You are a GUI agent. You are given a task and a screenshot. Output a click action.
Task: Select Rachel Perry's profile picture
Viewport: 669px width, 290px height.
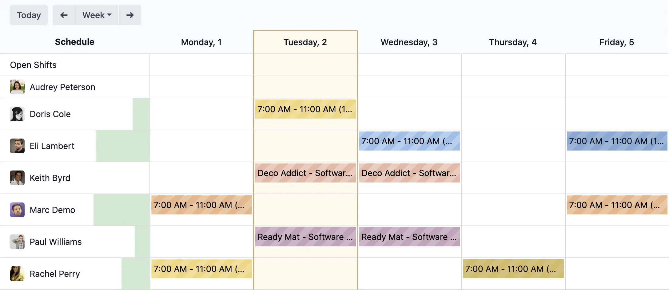[x=17, y=274]
